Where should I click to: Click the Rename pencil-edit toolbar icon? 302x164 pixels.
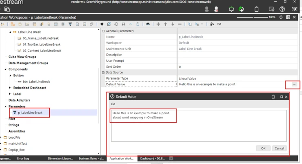109,24
